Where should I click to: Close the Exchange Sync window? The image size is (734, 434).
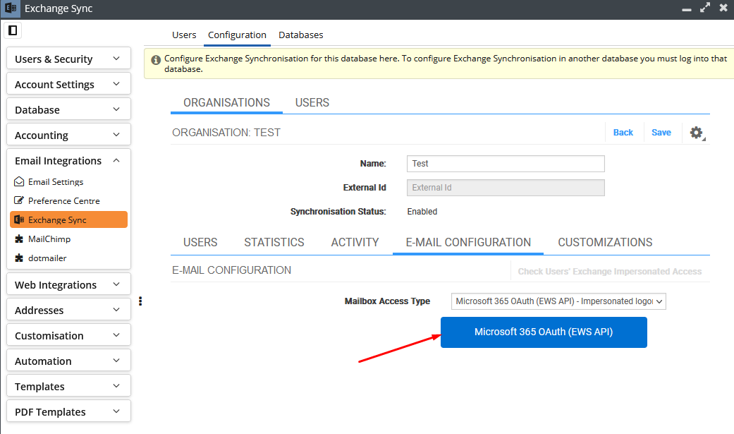coord(723,8)
